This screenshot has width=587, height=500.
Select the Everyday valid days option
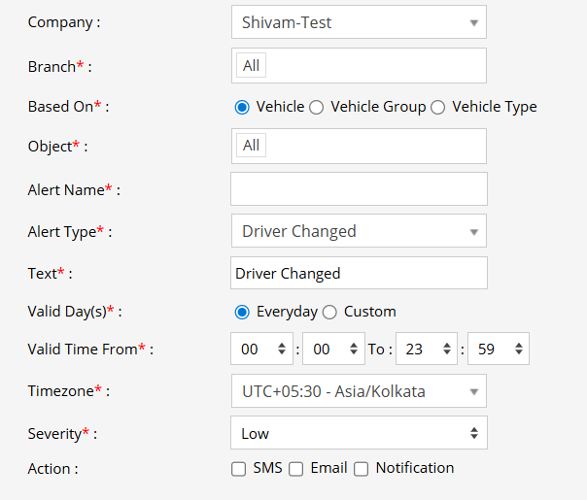tap(243, 313)
